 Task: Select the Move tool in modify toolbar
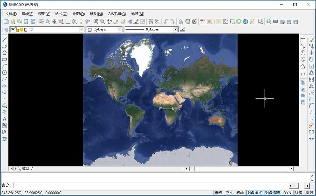(311, 53)
